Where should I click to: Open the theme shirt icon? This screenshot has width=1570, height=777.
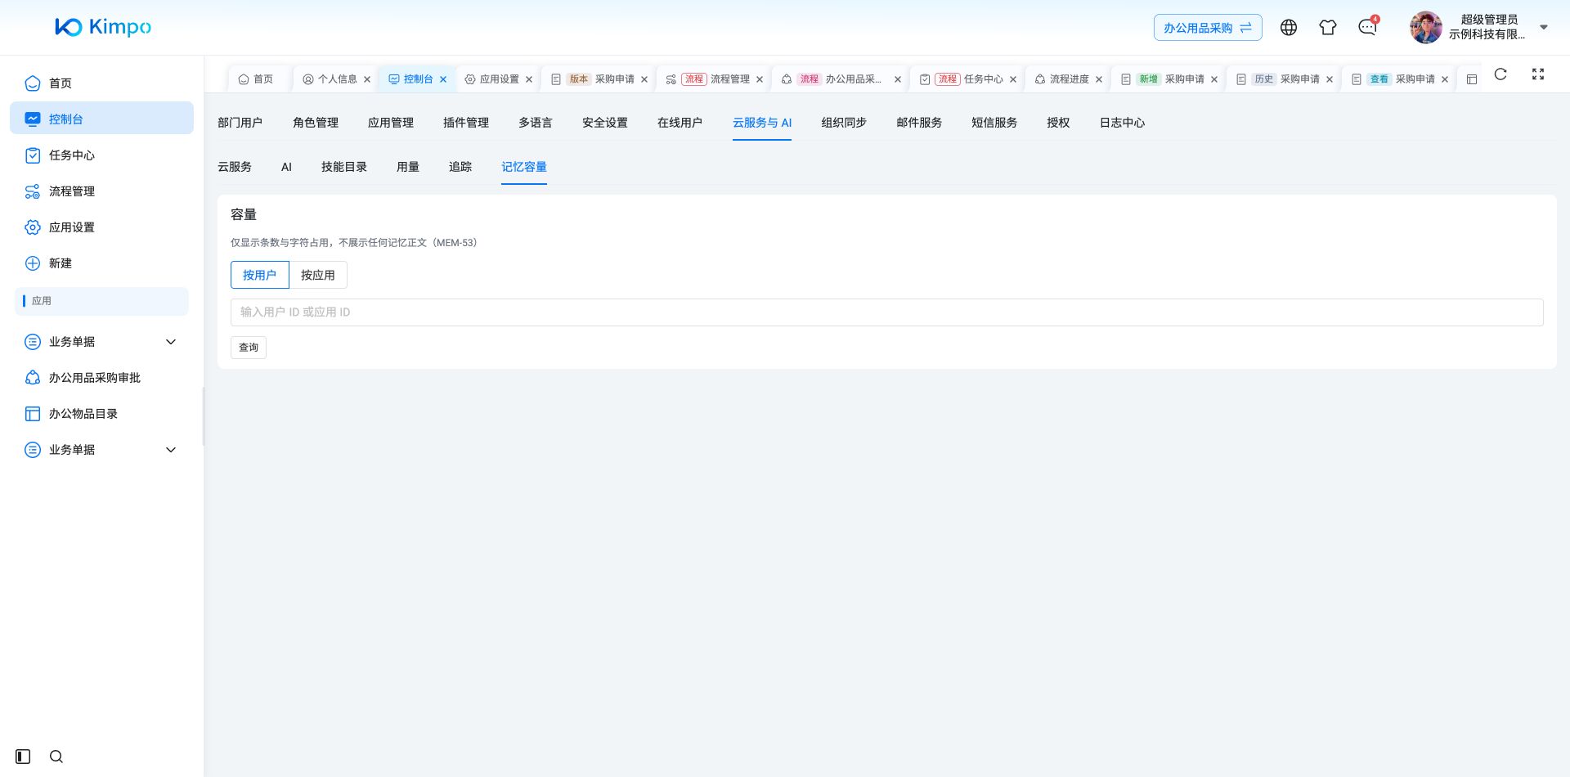point(1328,28)
